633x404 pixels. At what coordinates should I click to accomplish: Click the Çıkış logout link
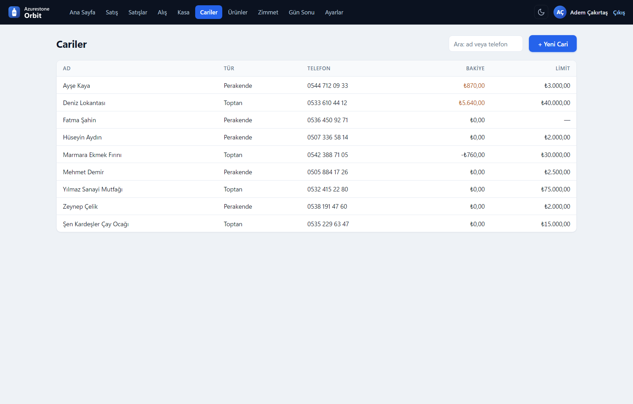619,13
